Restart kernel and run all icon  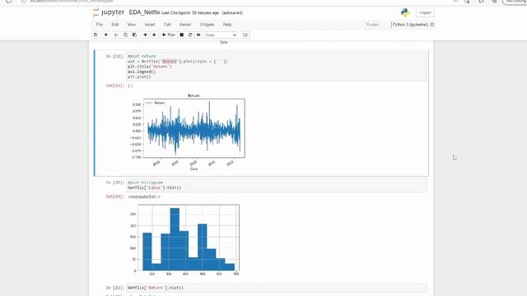(198, 35)
